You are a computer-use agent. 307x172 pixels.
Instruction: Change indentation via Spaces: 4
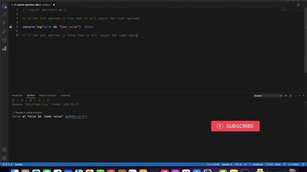(227, 164)
